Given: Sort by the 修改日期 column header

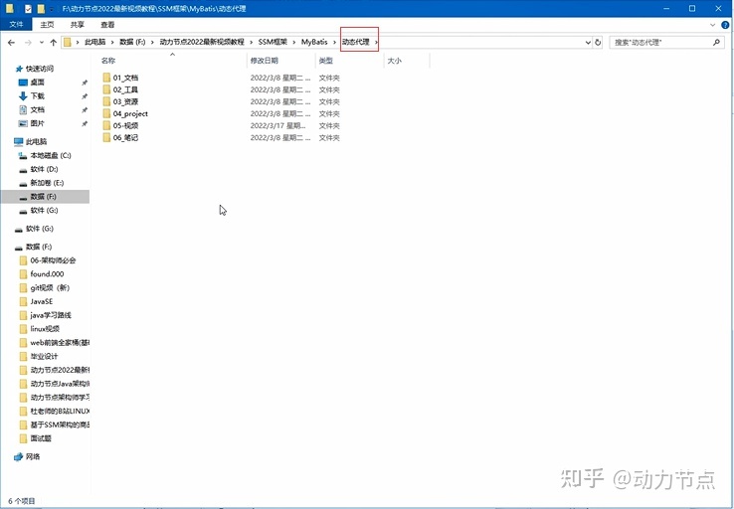Looking at the screenshot, I should pyautogui.click(x=264, y=61).
